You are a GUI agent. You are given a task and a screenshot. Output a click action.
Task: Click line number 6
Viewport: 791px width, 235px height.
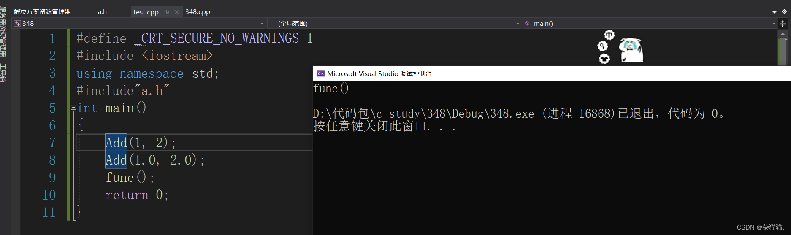(x=52, y=125)
